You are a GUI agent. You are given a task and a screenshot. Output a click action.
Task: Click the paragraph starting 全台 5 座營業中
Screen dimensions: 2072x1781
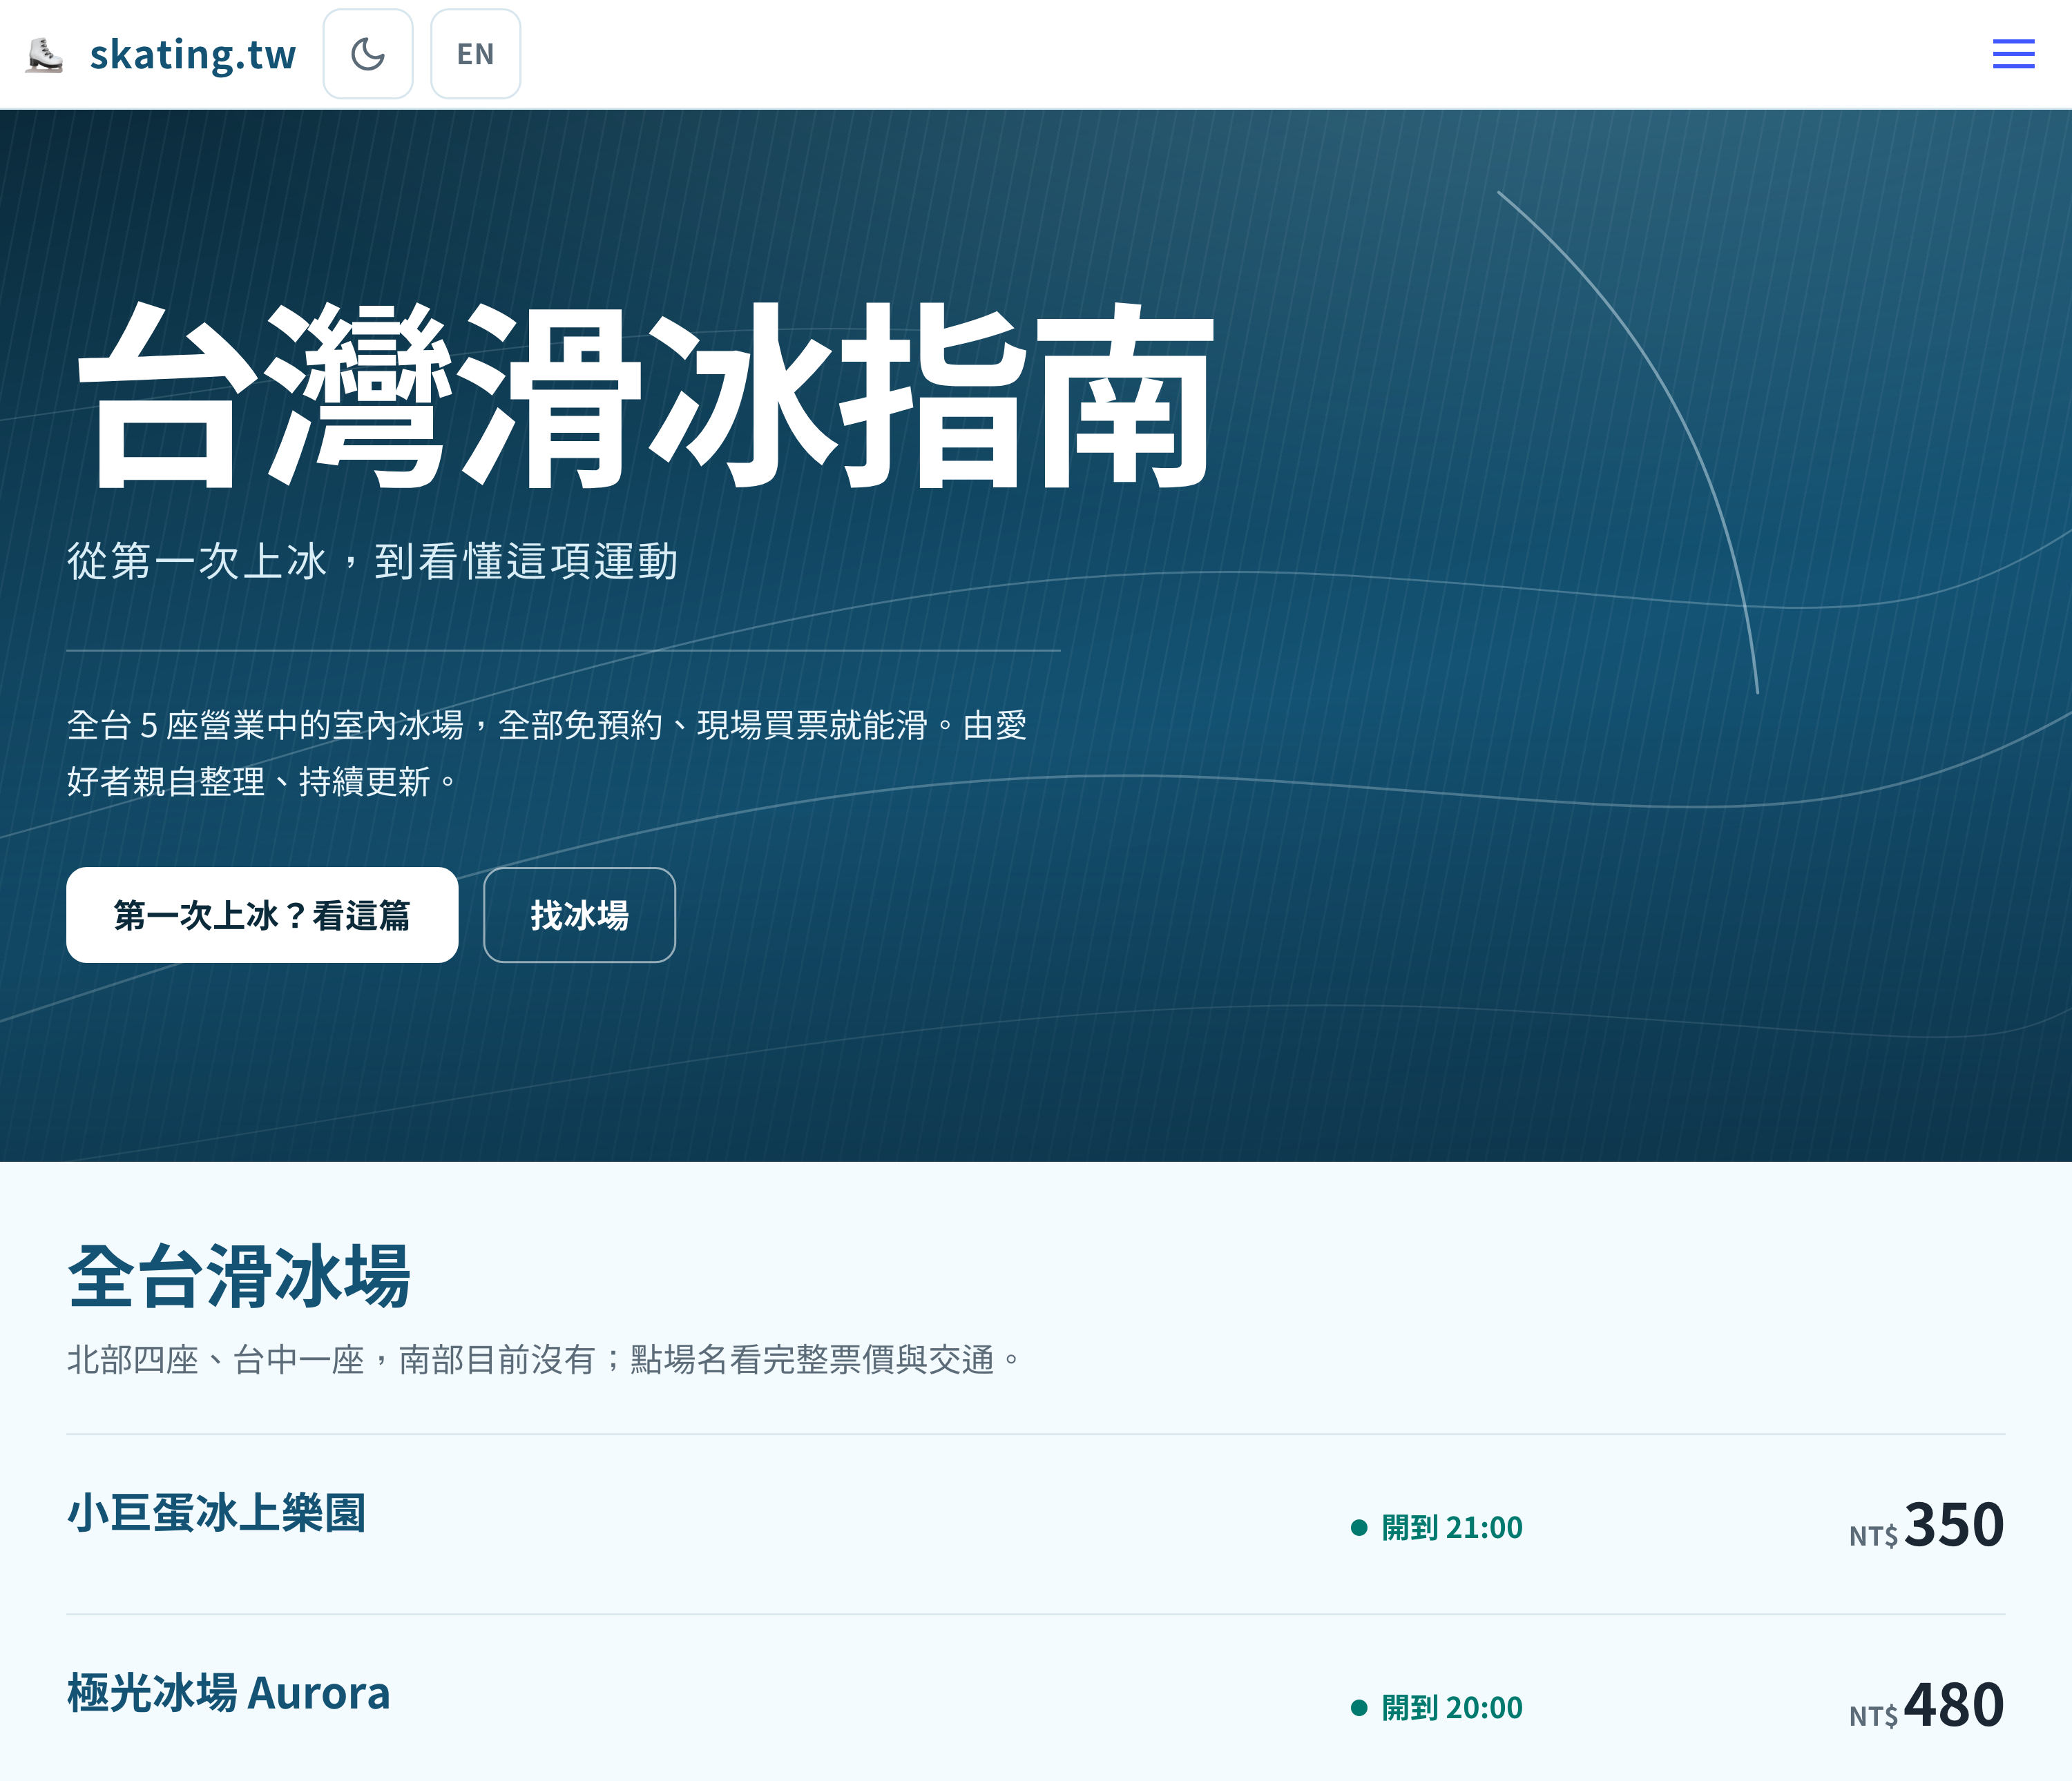click(547, 754)
